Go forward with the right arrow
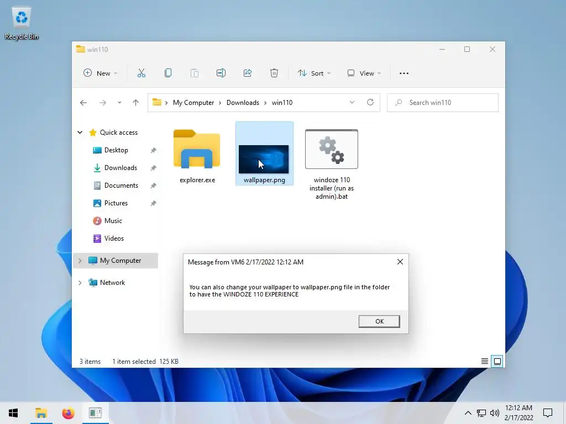Image resolution: width=566 pixels, height=424 pixels. tap(103, 103)
